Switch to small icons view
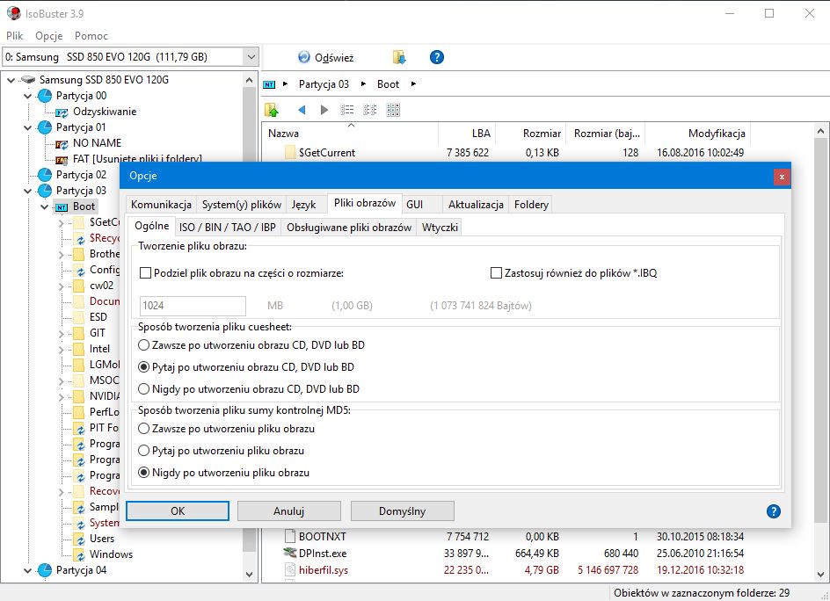 click(370, 110)
